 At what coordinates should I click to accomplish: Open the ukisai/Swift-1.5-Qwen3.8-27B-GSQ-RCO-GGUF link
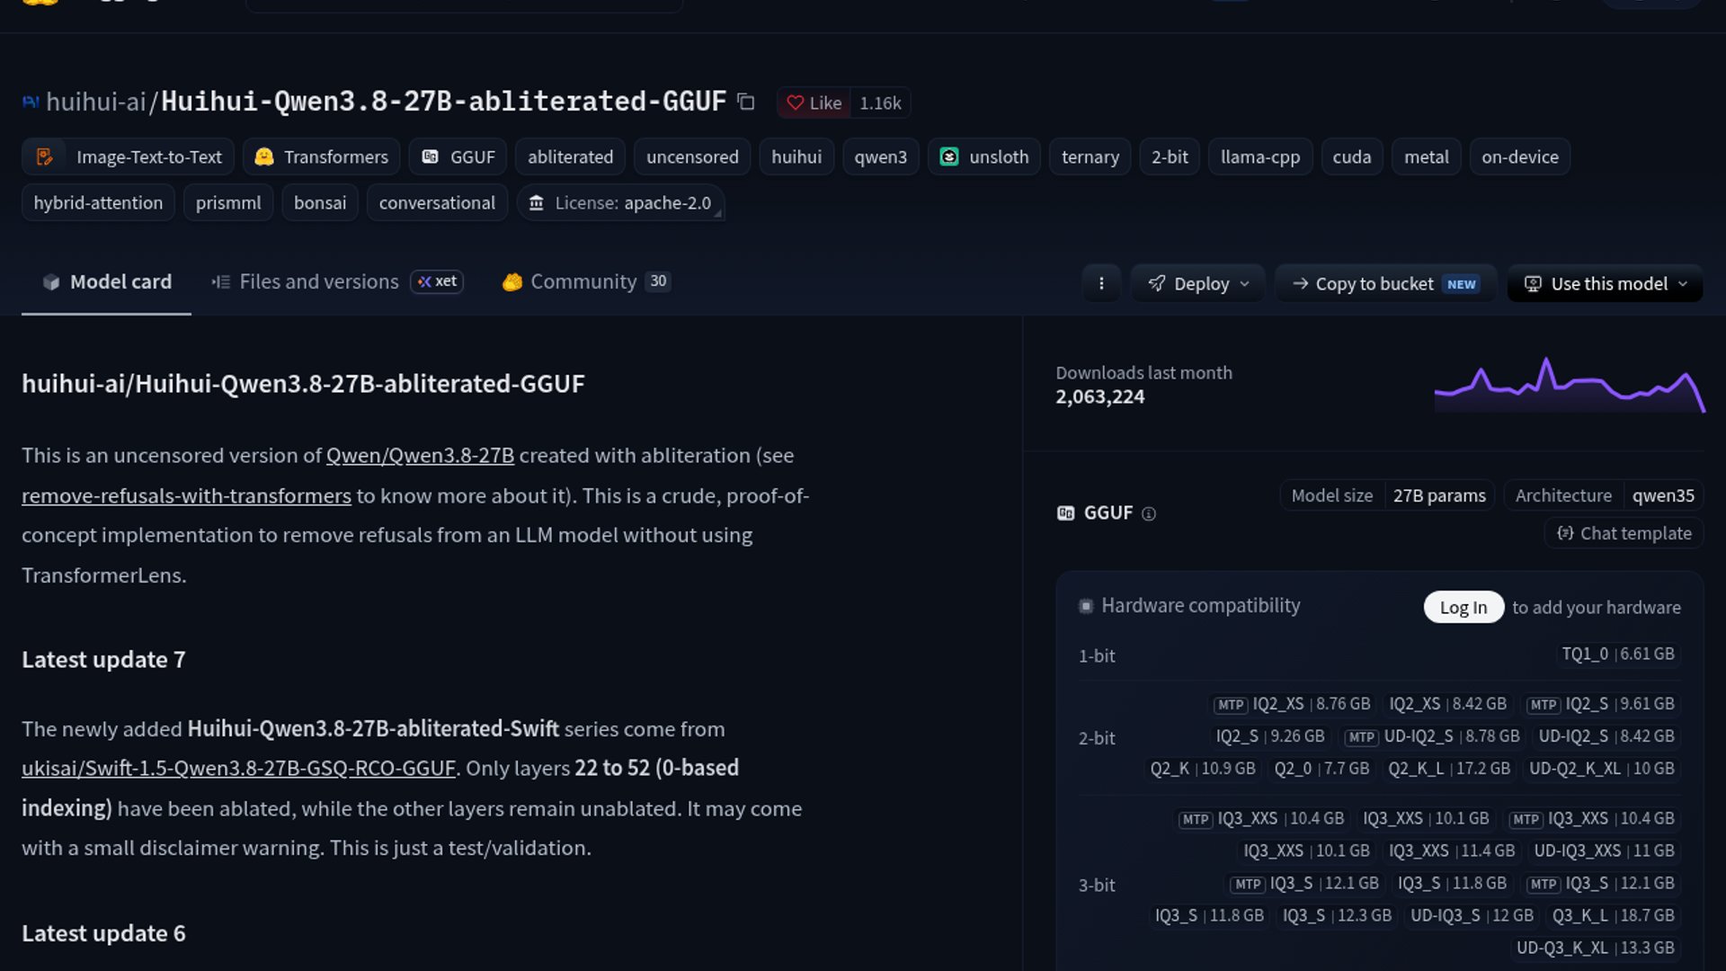[238, 768]
